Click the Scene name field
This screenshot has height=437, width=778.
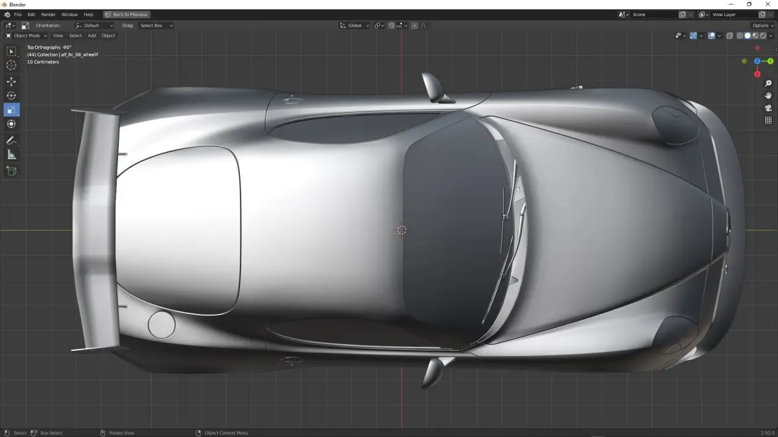pyautogui.click(x=654, y=14)
